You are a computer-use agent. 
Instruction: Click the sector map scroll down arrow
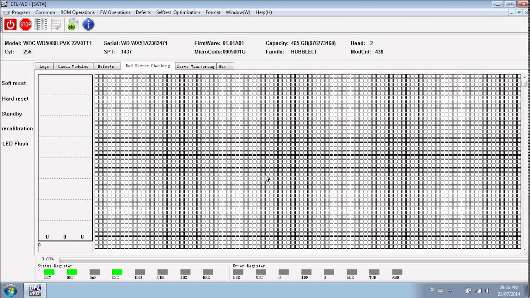click(525, 250)
